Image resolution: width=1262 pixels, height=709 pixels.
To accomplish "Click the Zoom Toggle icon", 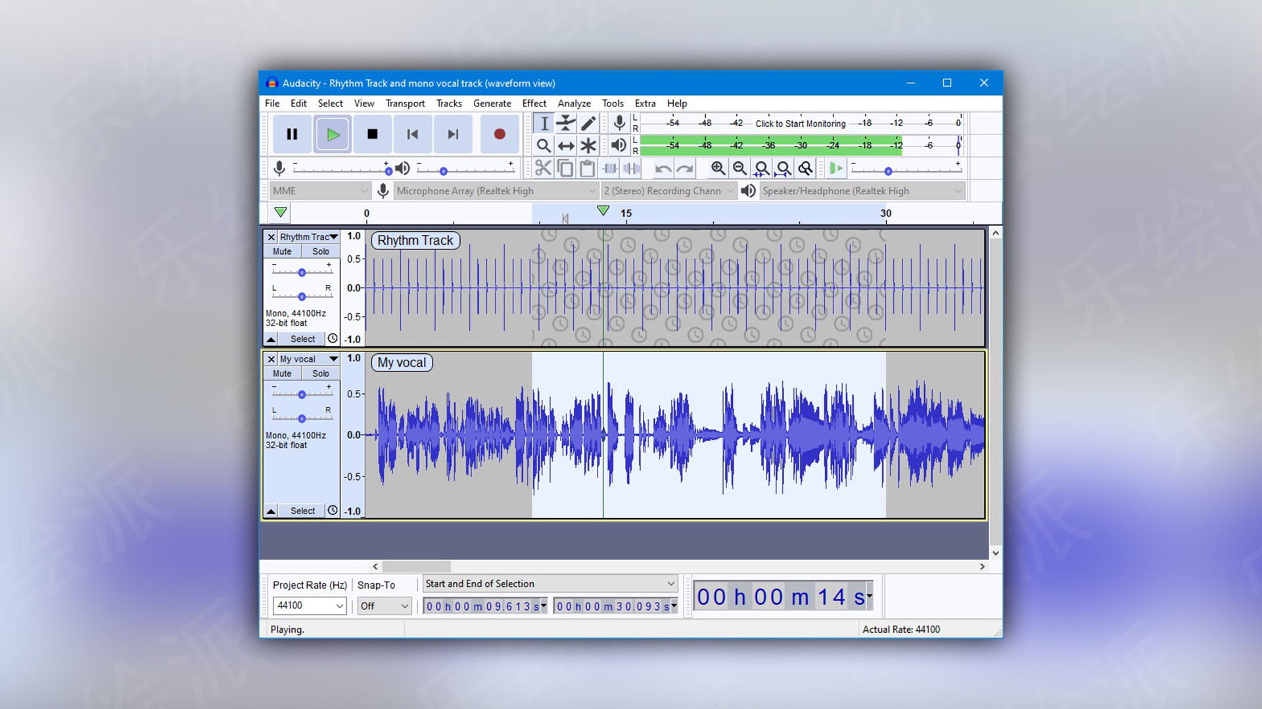I will point(805,169).
